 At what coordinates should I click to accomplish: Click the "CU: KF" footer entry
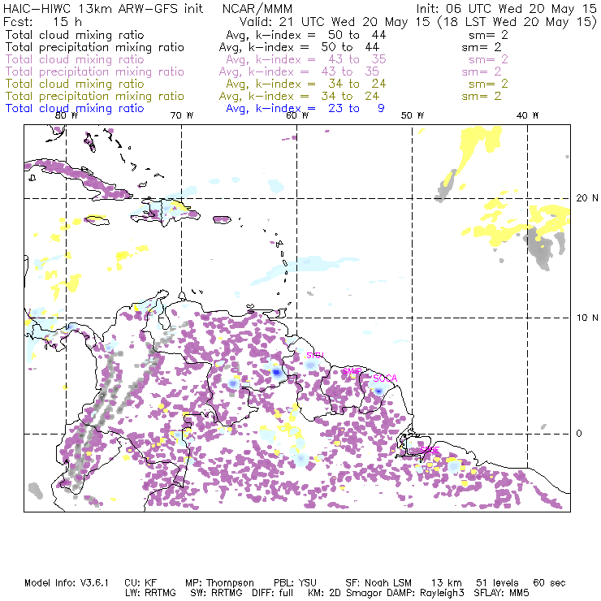[x=141, y=583]
